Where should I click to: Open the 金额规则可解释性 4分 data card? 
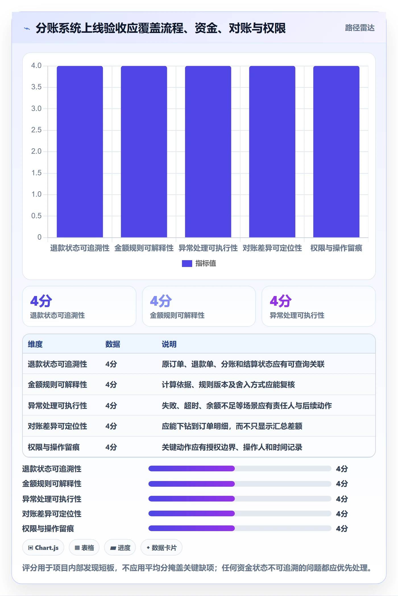click(x=199, y=306)
